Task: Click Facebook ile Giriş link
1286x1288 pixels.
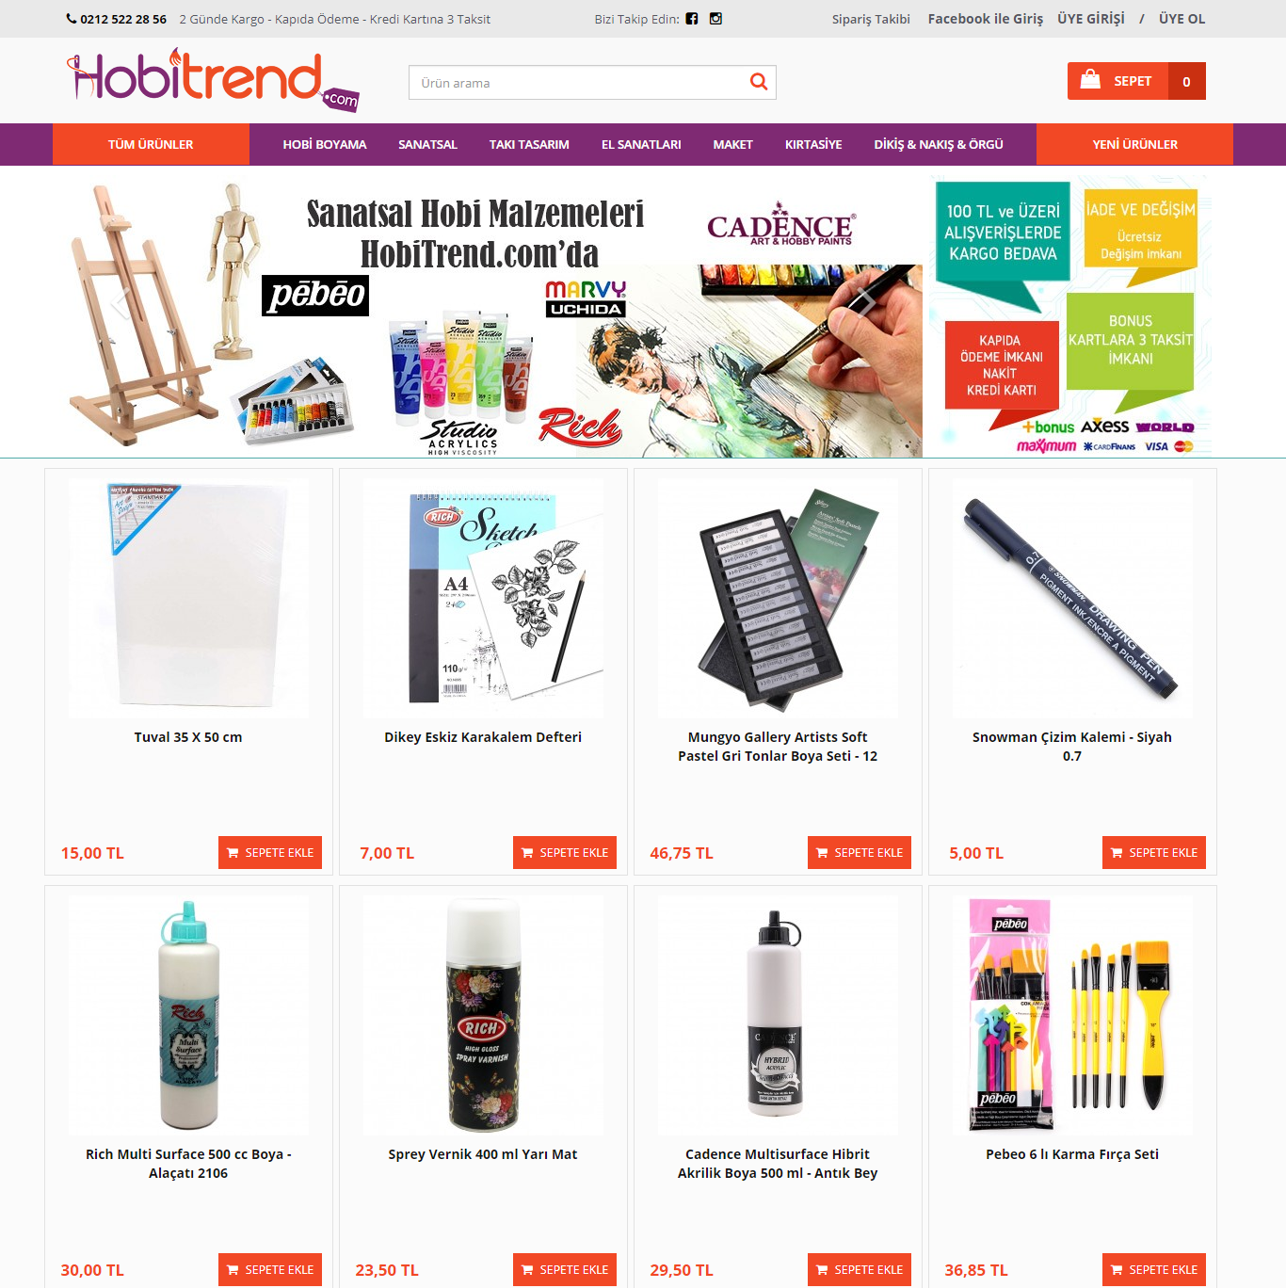Action: tap(986, 19)
